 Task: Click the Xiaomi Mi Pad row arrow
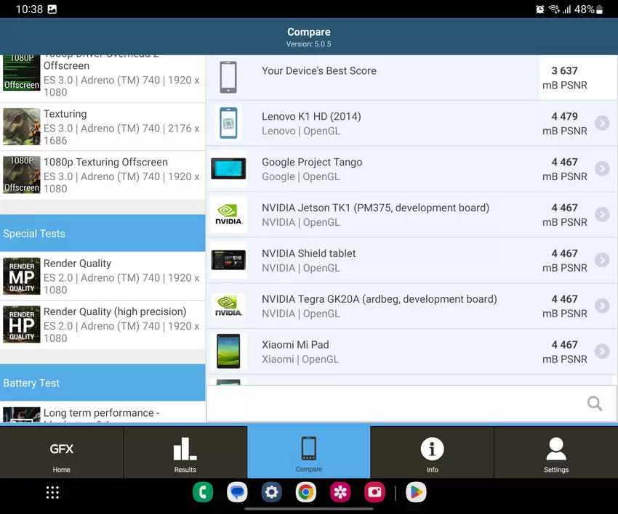601,351
